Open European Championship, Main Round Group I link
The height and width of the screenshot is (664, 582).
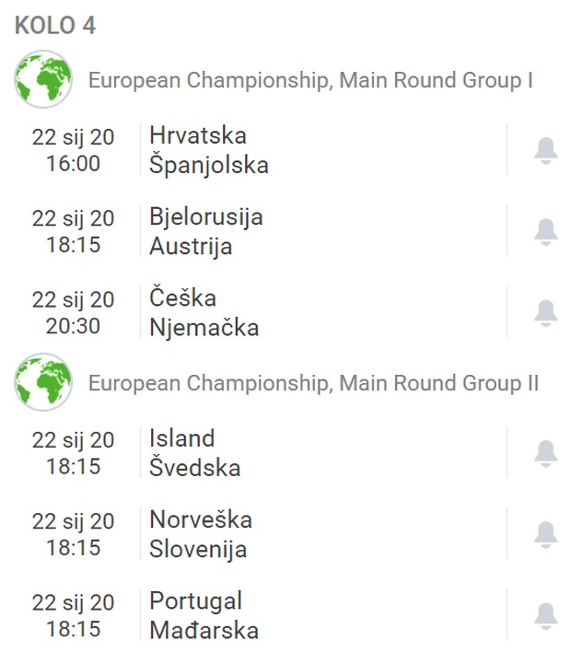click(310, 80)
